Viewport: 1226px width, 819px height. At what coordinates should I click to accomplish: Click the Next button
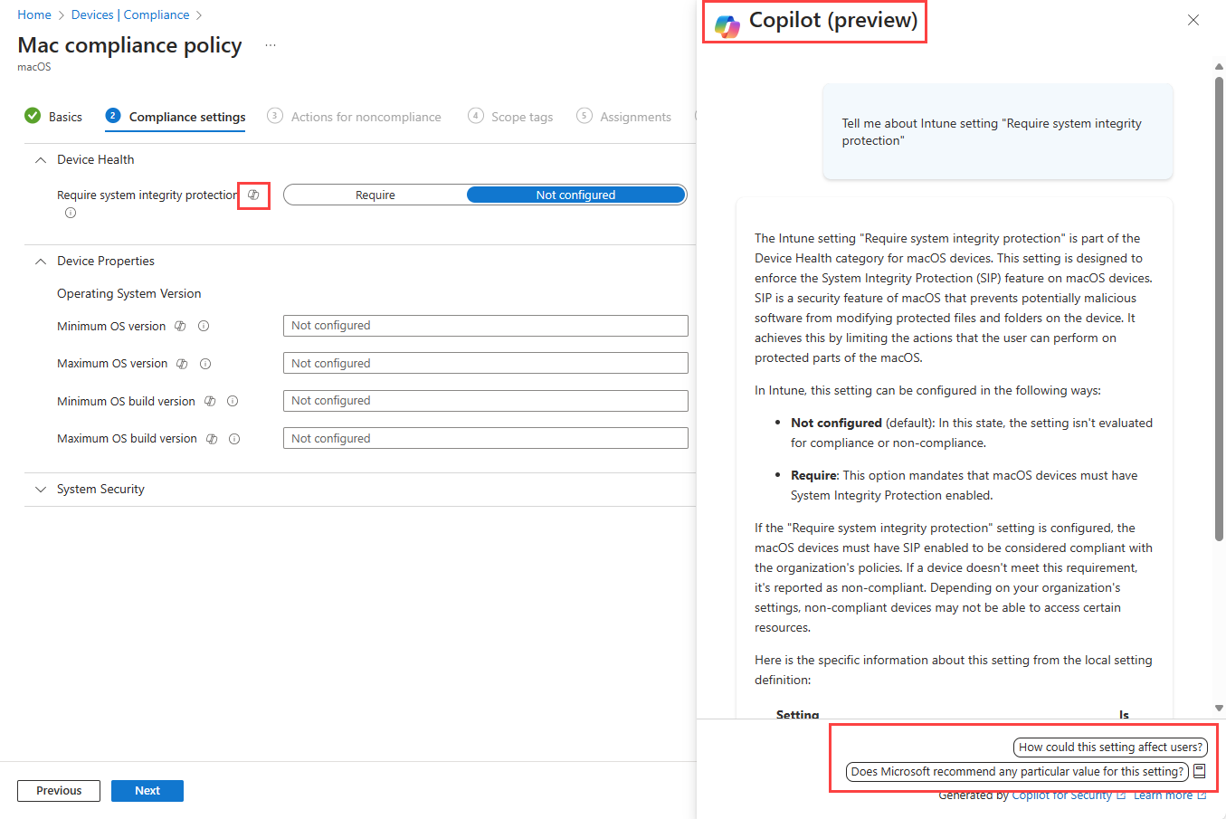(147, 791)
